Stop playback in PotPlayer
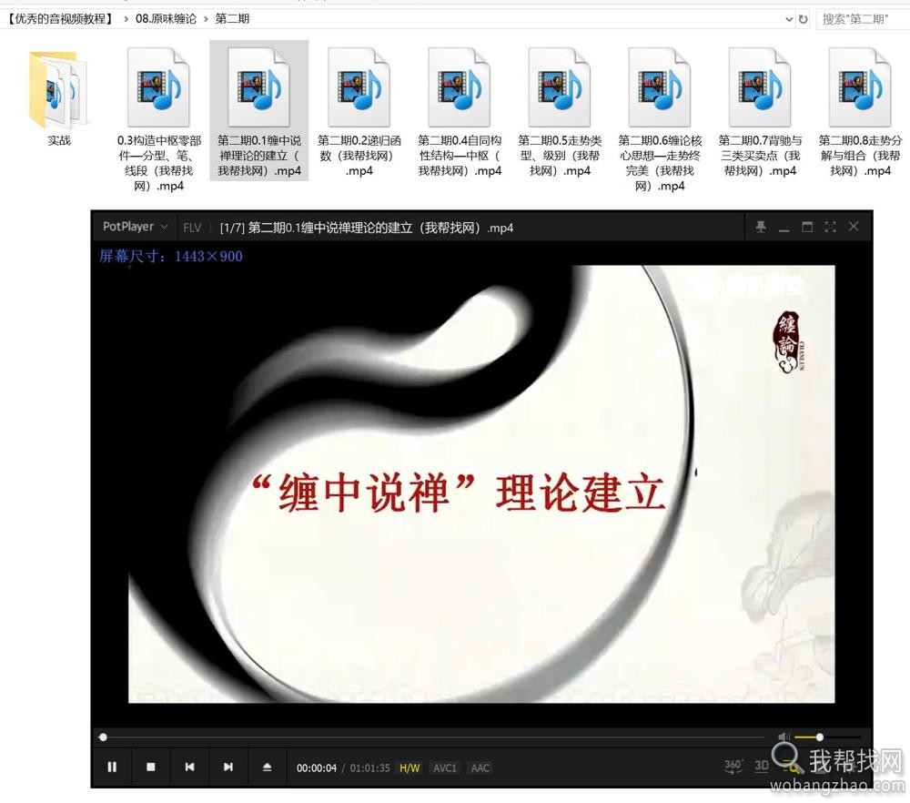The image size is (910, 803). coord(151,767)
